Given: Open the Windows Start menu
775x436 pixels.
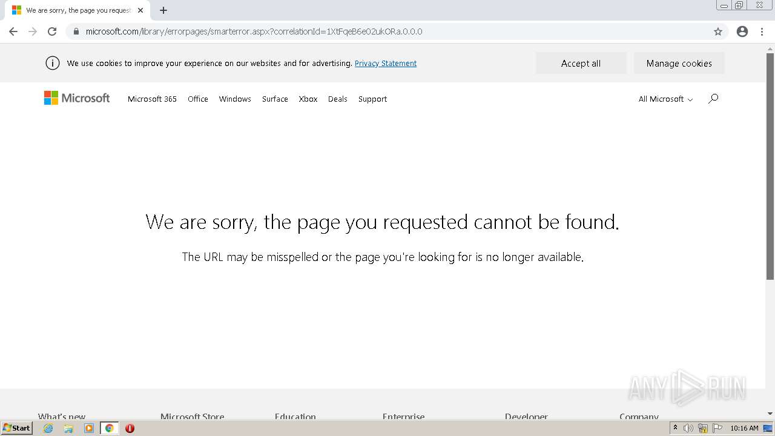Looking at the screenshot, I should (x=16, y=428).
